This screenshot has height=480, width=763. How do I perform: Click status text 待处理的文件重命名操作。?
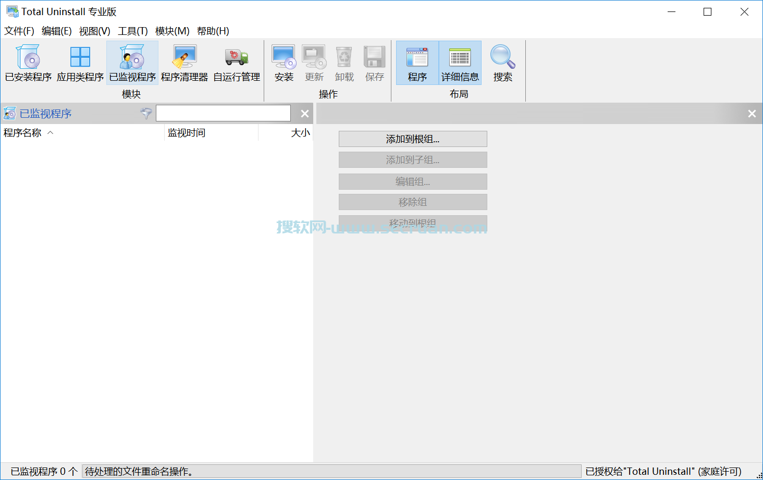[x=139, y=472]
